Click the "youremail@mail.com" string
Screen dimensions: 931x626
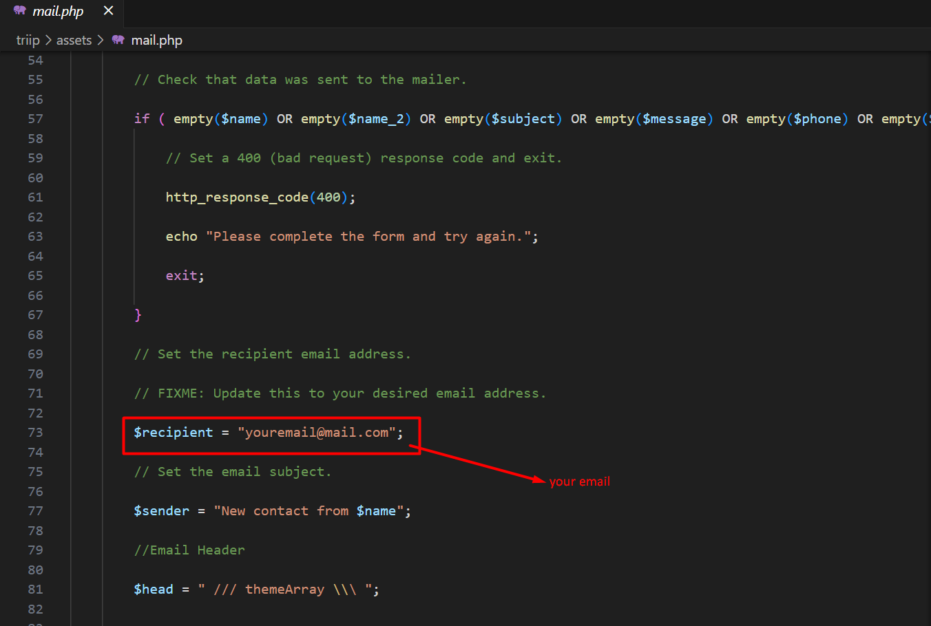317,433
